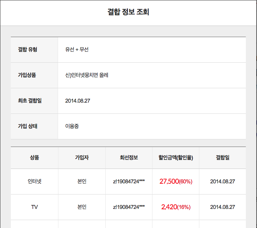Click the 이용중 status value
Viewport: 257px width, 228px height.
[72, 126]
